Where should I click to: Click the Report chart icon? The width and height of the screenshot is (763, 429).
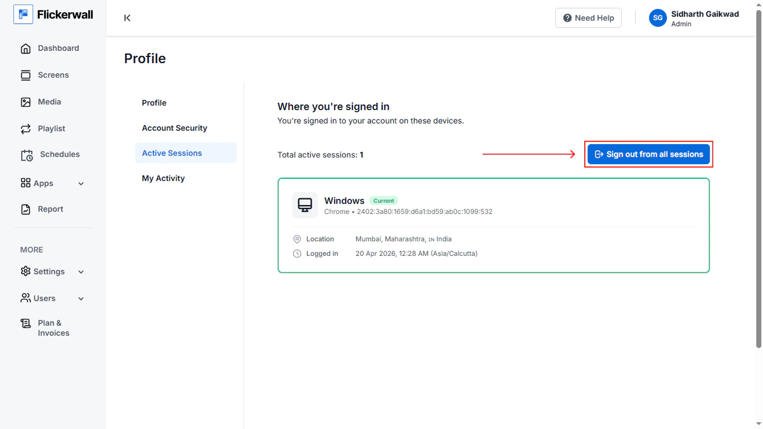(x=26, y=209)
